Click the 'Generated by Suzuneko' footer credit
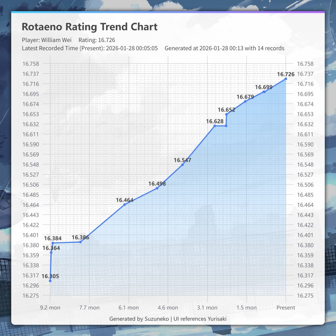The image size is (336, 336). (139, 319)
